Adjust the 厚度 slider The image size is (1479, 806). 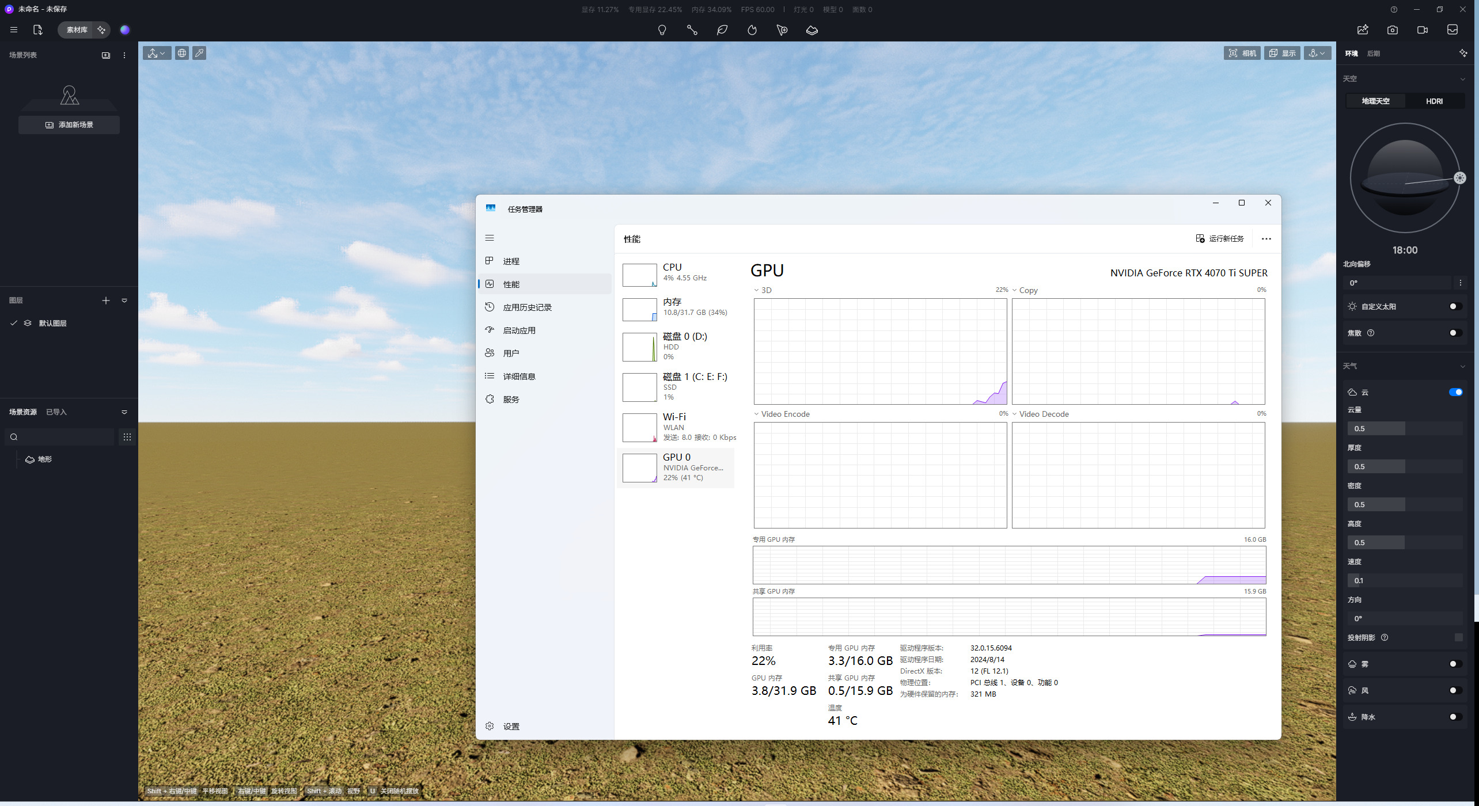click(x=1405, y=466)
